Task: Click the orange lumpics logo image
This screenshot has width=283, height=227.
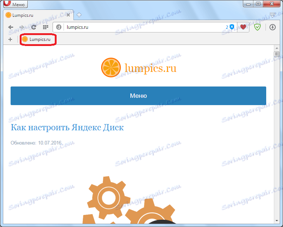Action: click(x=111, y=68)
